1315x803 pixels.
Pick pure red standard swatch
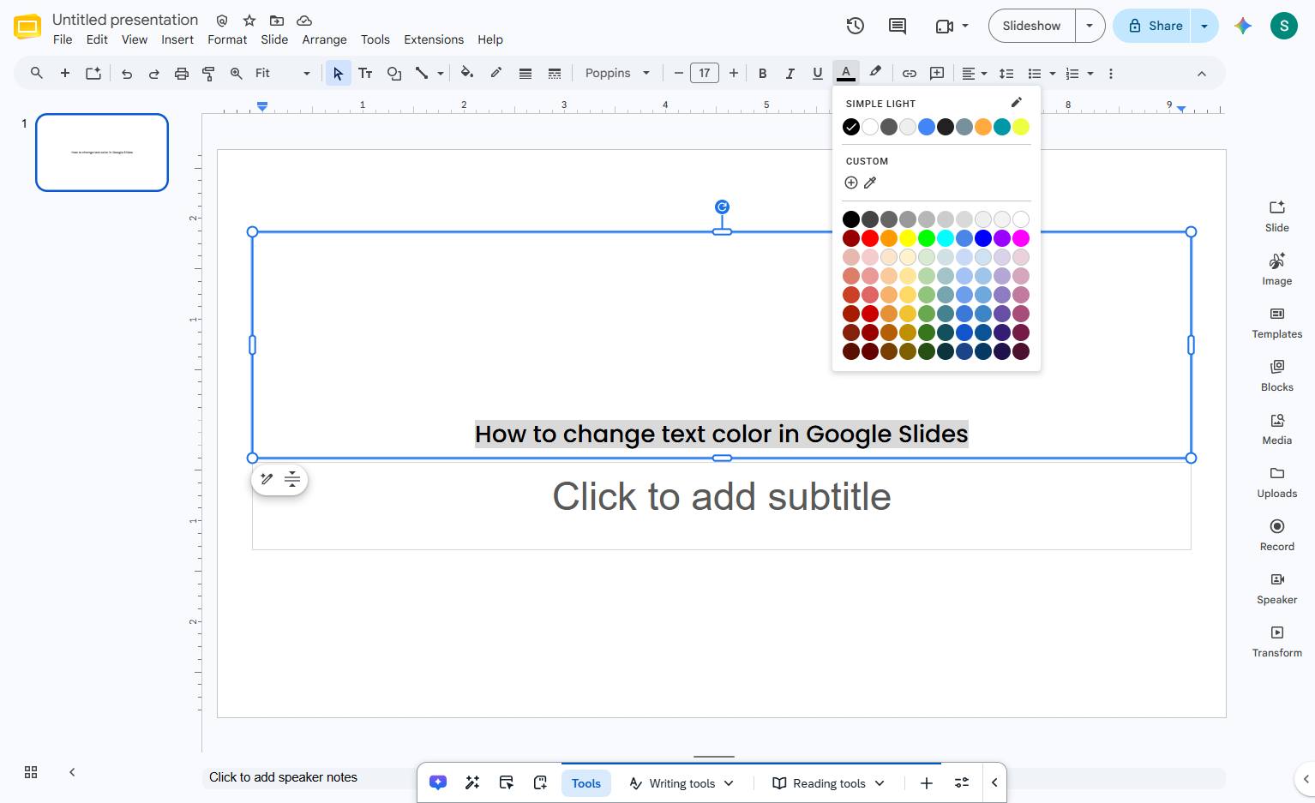[870, 238]
